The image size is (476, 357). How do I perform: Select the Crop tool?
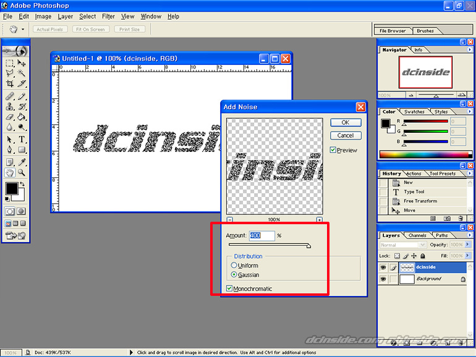10,83
